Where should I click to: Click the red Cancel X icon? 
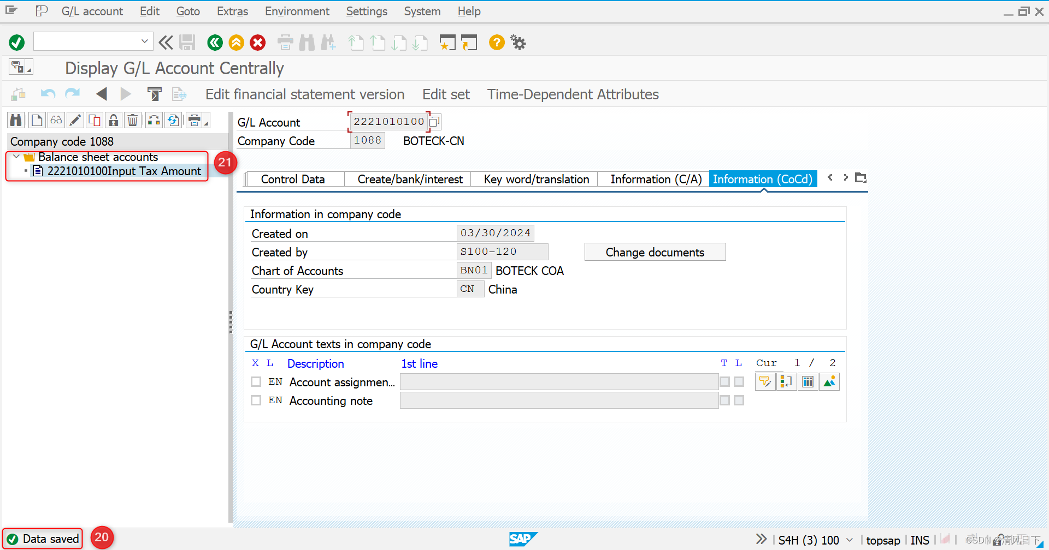point(258,42)
